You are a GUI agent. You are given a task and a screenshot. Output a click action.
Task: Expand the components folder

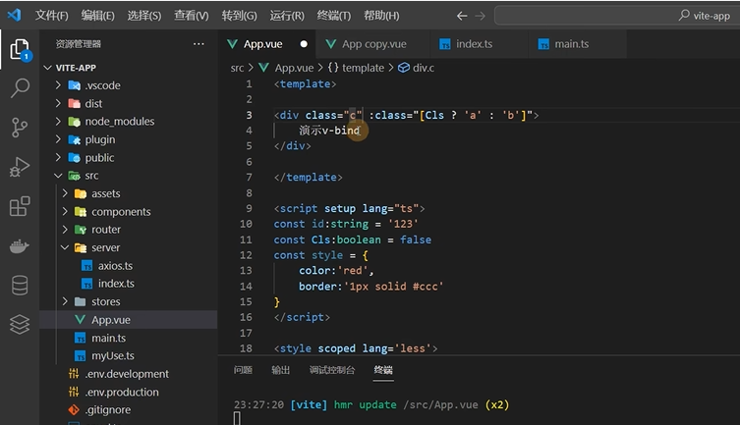(x=65, y=212)
